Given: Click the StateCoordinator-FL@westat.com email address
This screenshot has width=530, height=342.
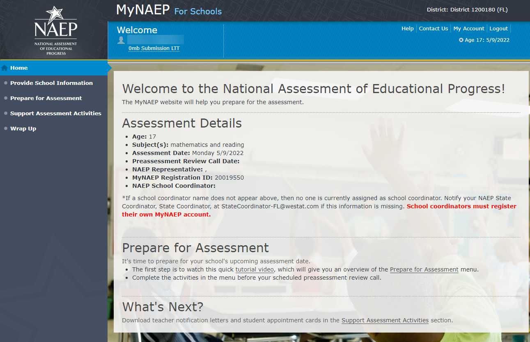Looking at the screenshot, I should (x=270, y=206).
